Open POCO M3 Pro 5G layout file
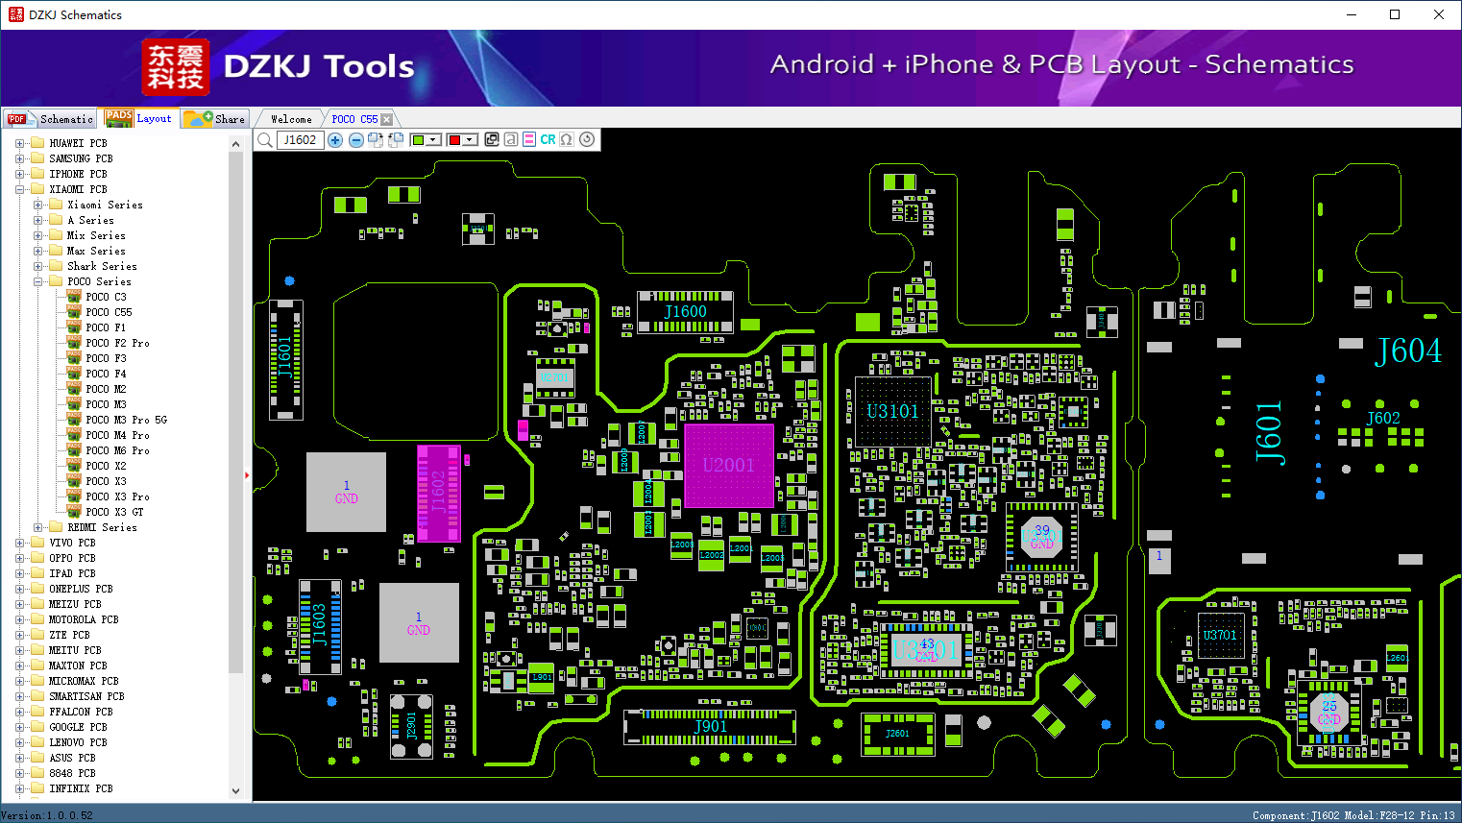 coord(117,420)
